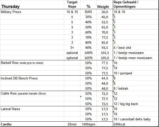Select the Lateral Raise exercise cell
This screenshot has height=127, width=159.
point(11,109)
